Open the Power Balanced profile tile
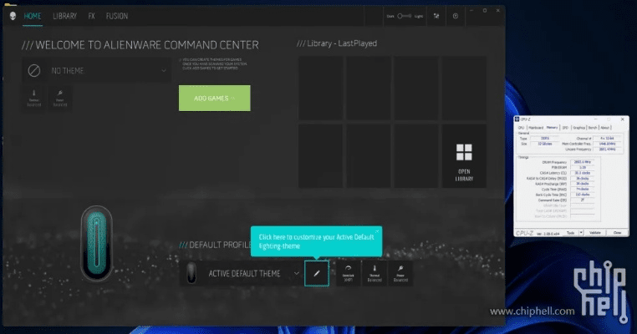This screenshot has width=637, height=334. [x=400, y=273]
